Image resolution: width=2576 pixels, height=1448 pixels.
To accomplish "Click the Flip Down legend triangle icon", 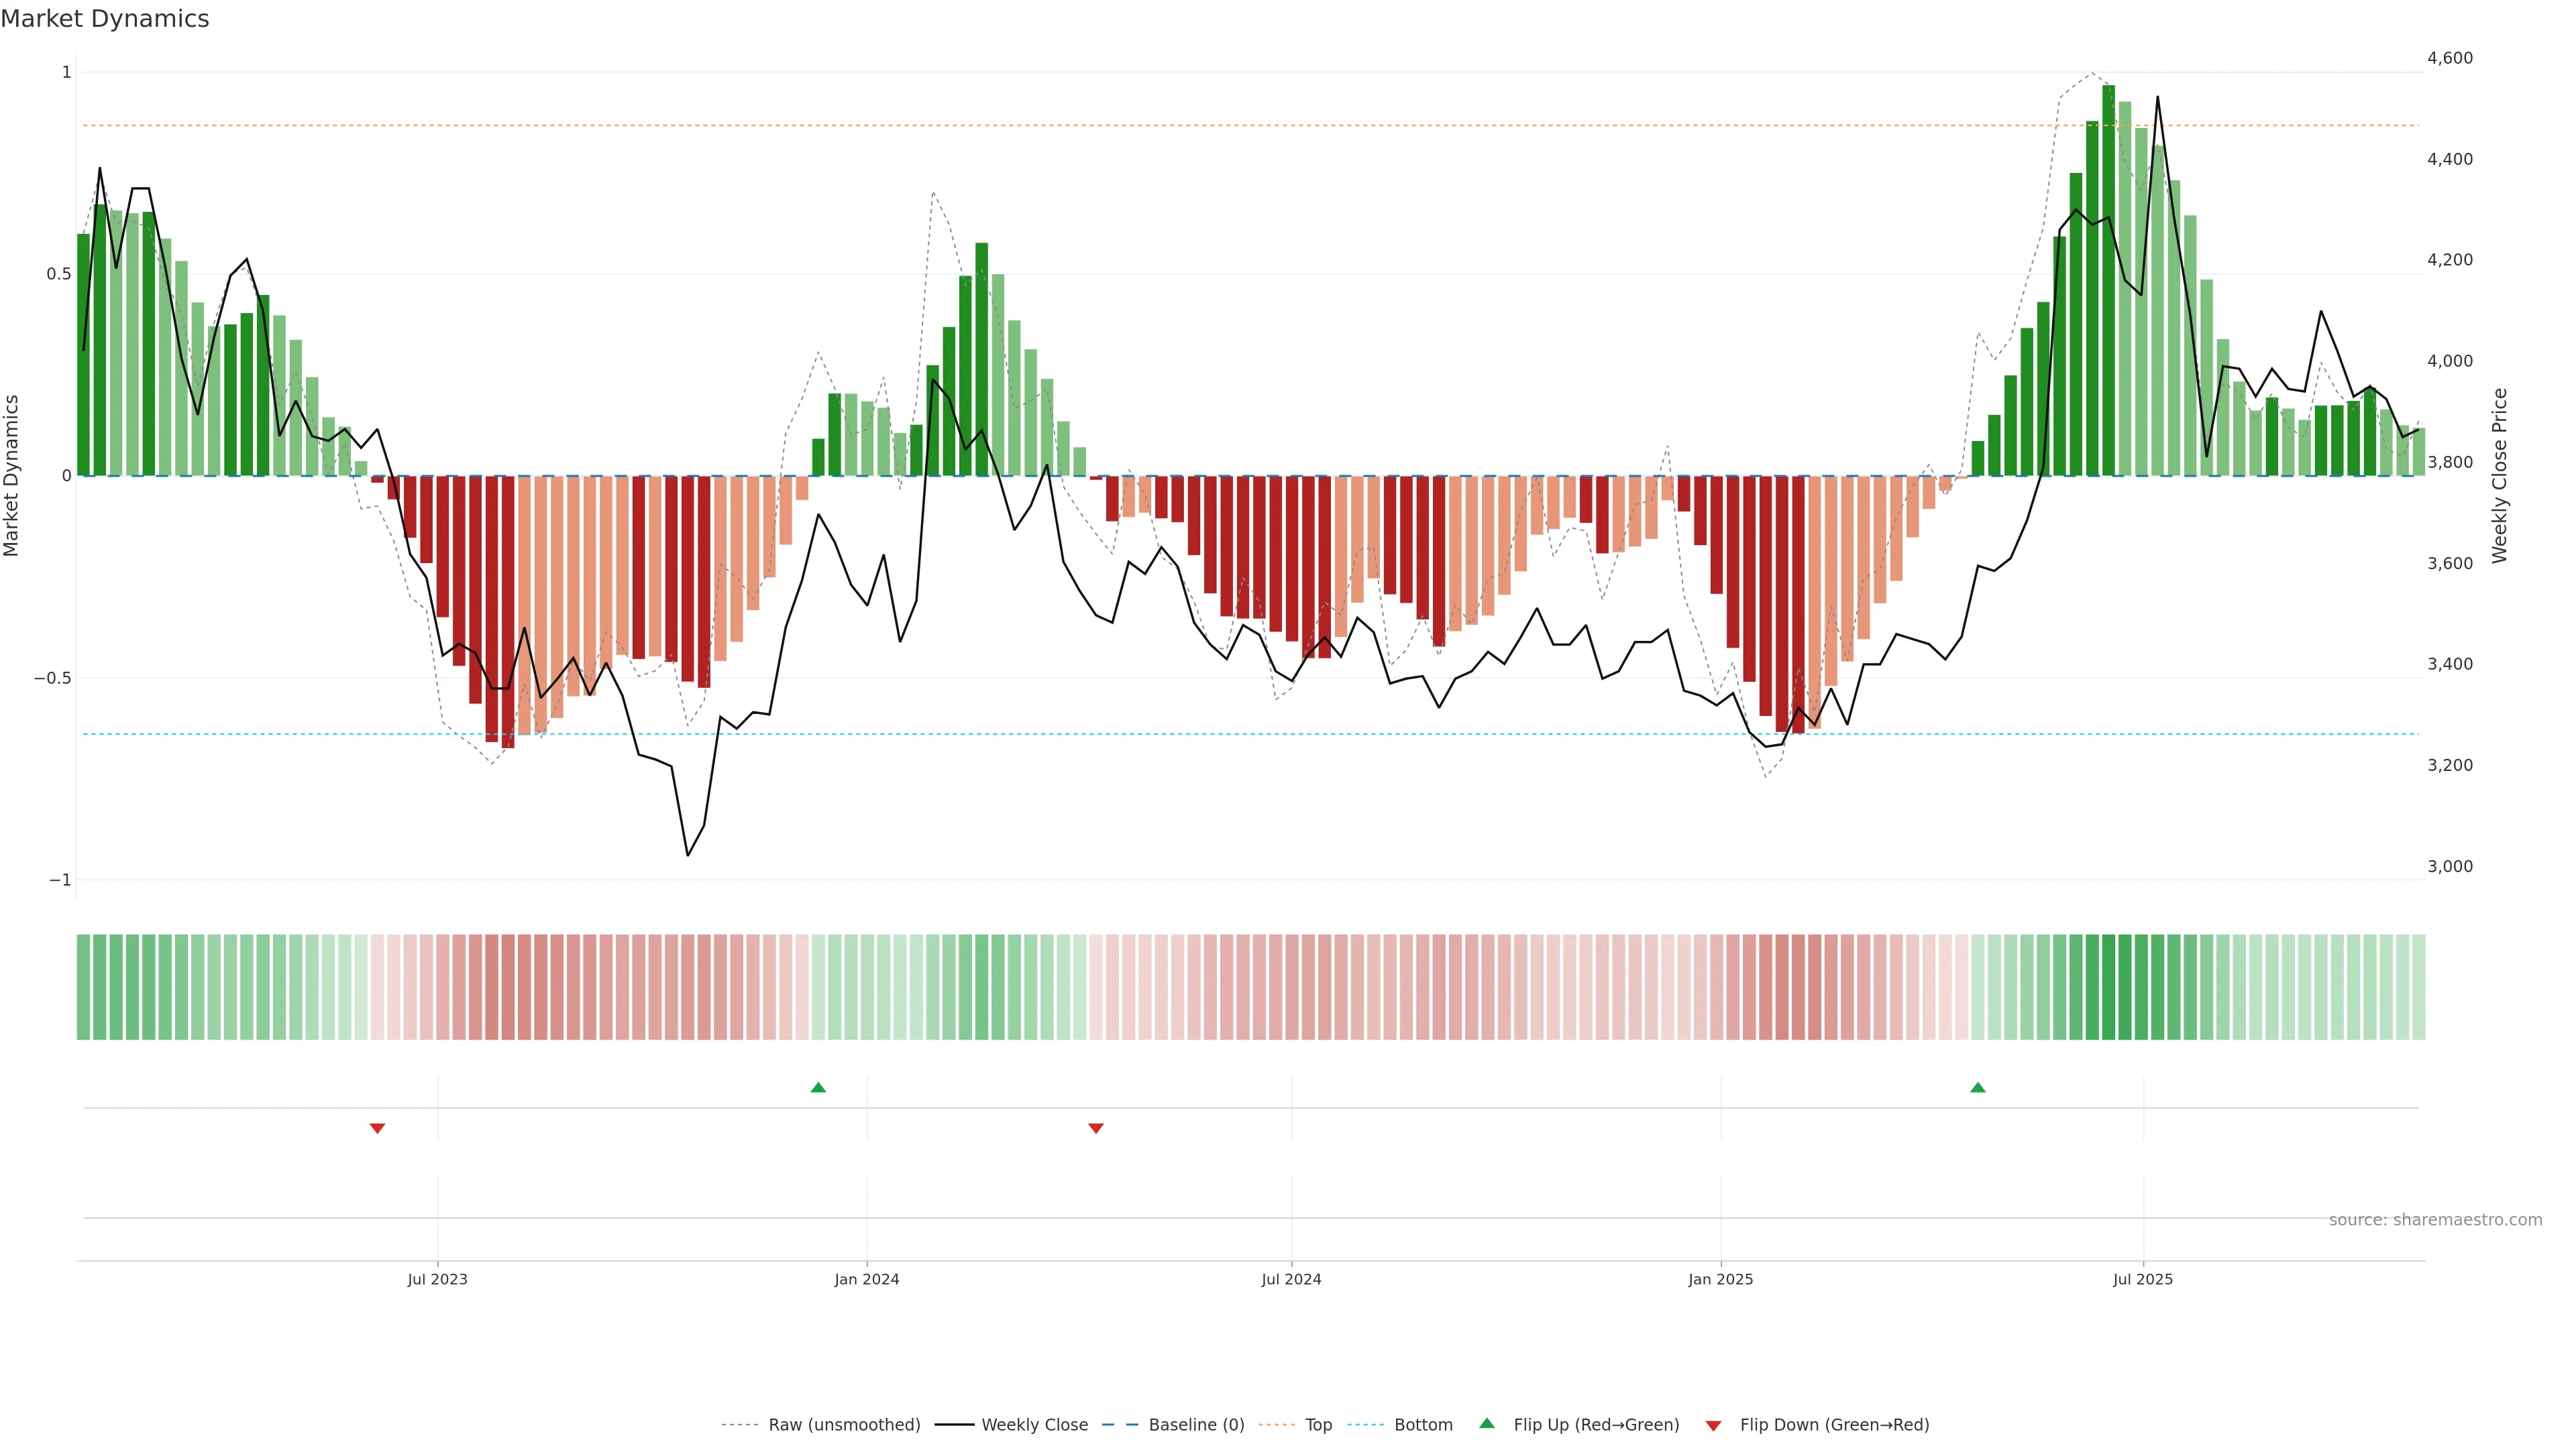I will pyautogui.click(x=1713, y=1425).
